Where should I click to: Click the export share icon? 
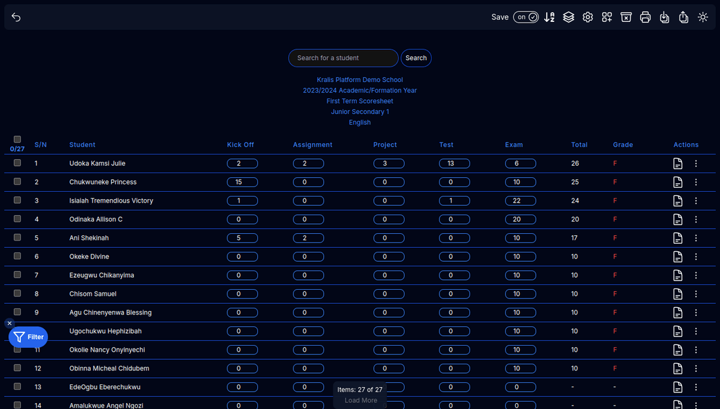[x=683, y=17]
